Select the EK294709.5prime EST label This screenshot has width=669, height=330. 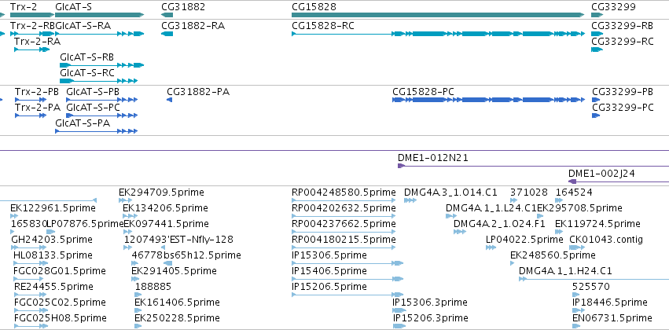161,192
